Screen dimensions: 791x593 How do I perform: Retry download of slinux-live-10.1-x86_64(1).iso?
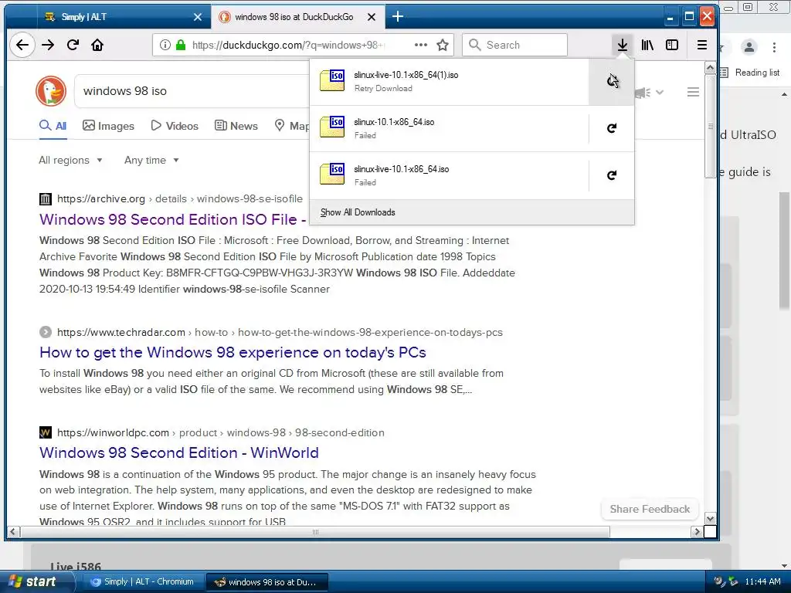pyautogui.click(x=612, y=81)
